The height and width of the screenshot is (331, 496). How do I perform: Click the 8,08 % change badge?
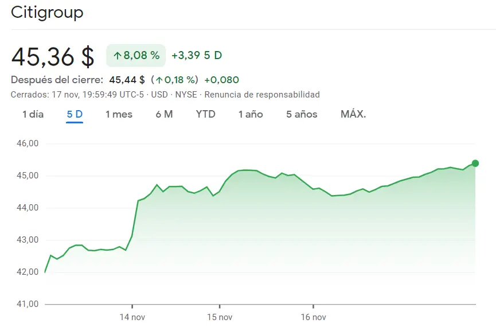point(135,56)
